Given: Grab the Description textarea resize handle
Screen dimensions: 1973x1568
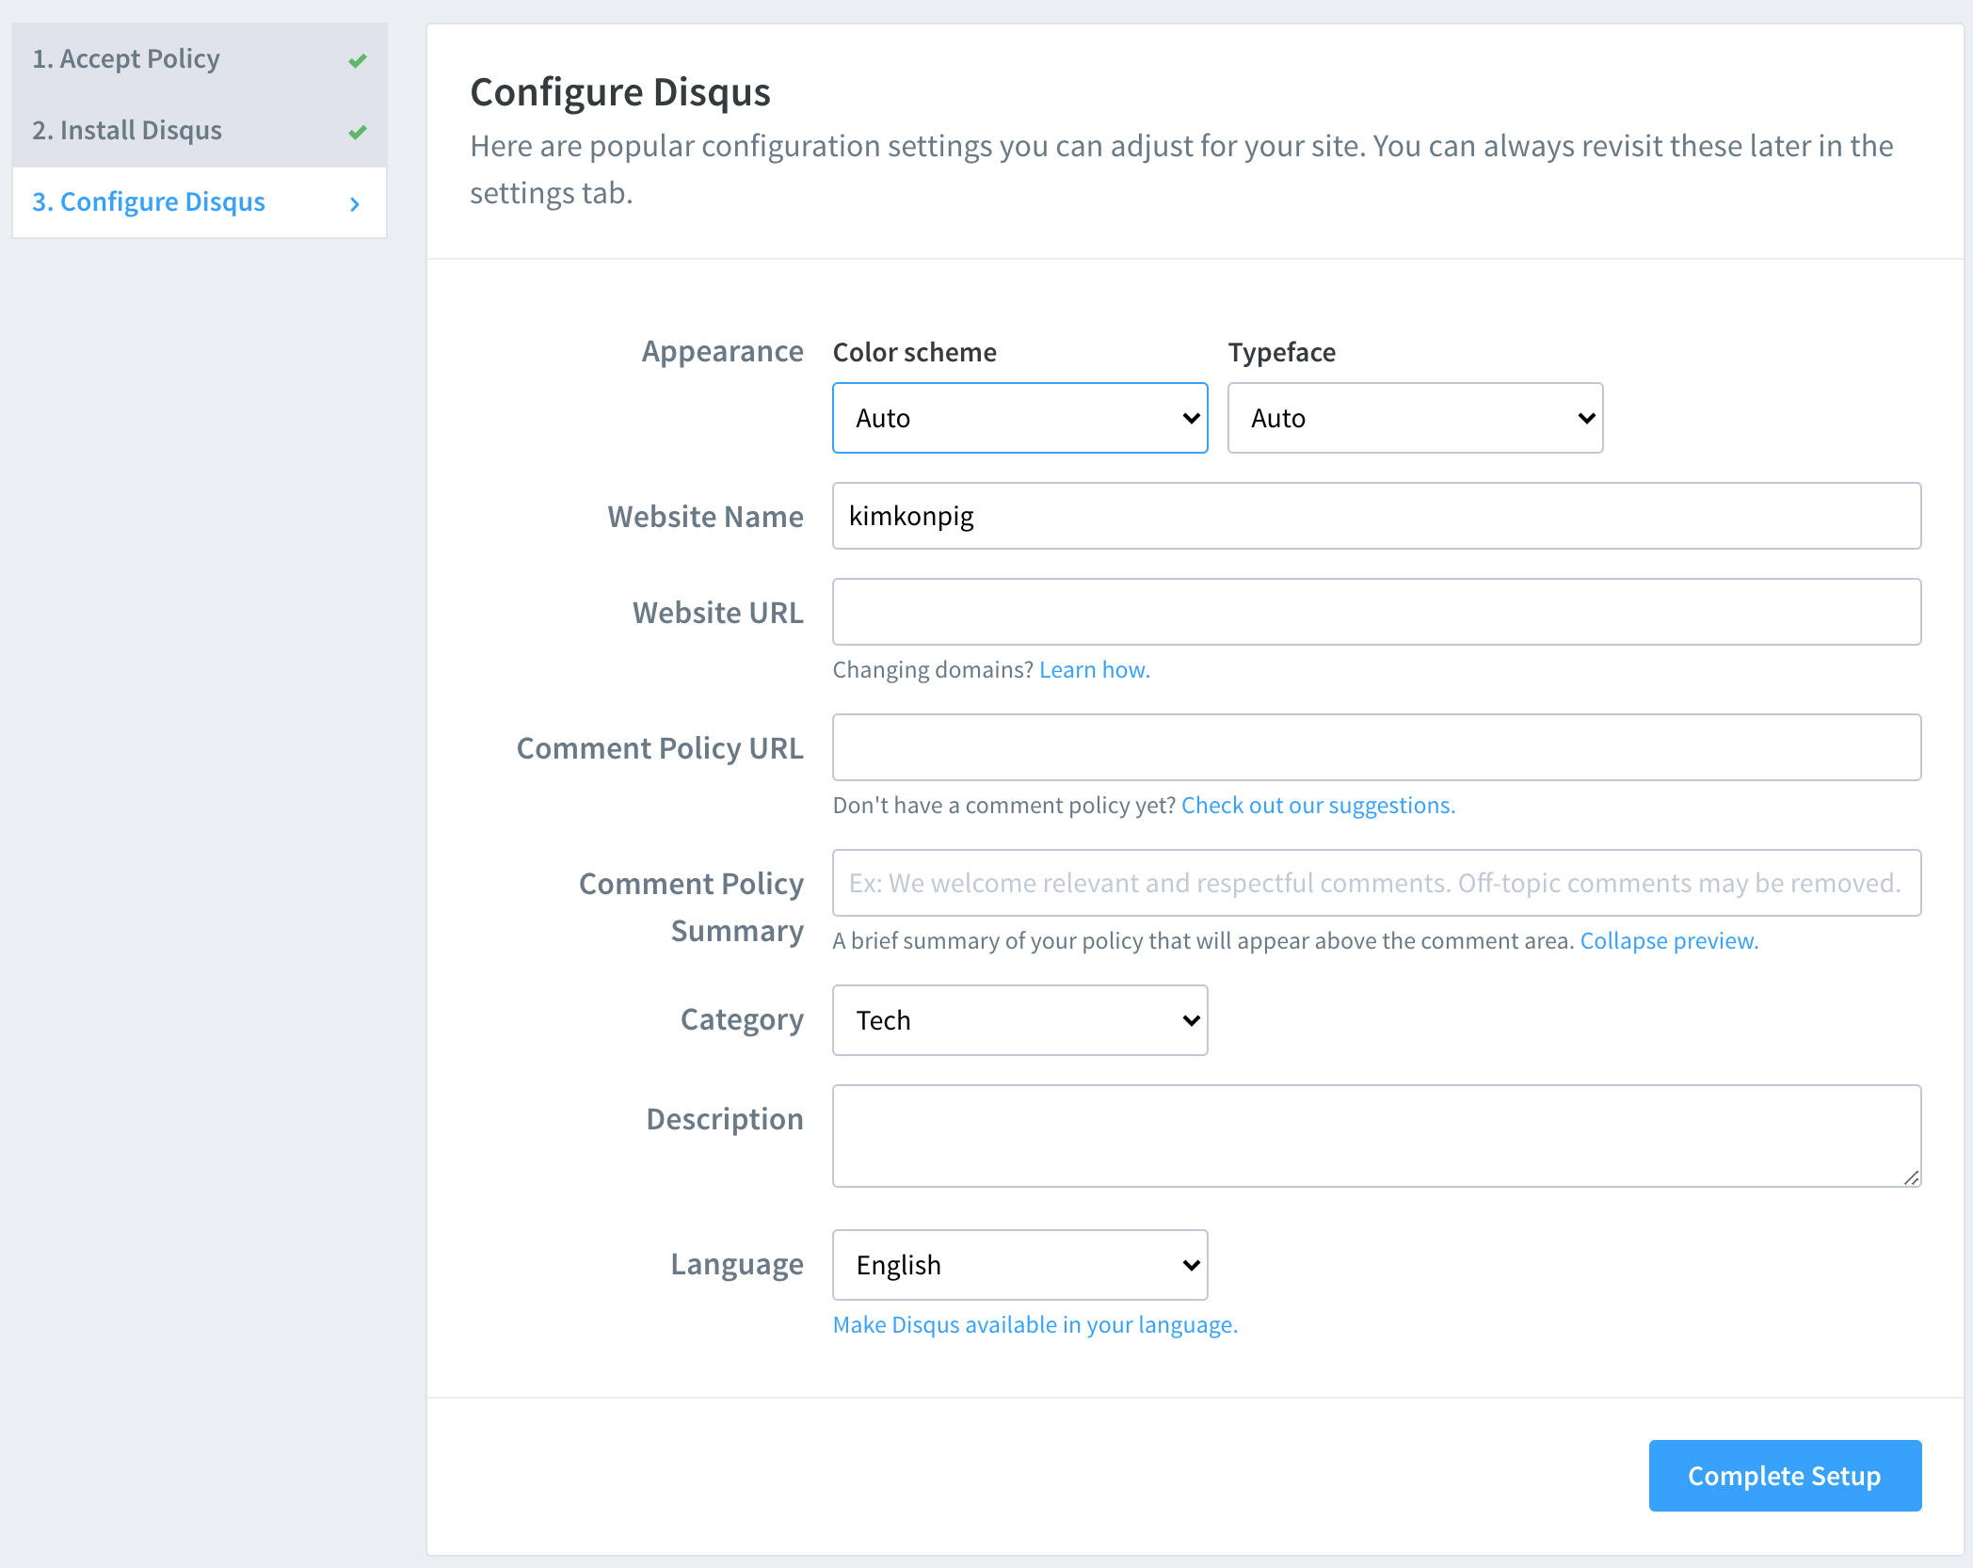Looking at the screenshot, I should 1911,1177.
